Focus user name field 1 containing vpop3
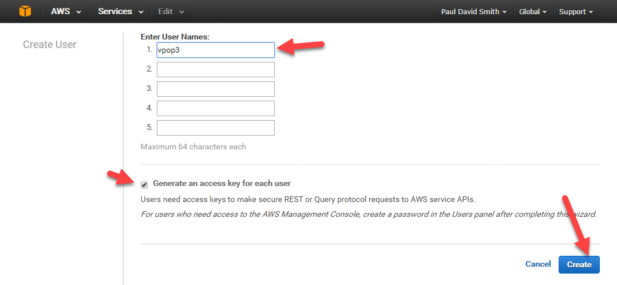This screenshot has height=285, width=617. click(216, 50)
